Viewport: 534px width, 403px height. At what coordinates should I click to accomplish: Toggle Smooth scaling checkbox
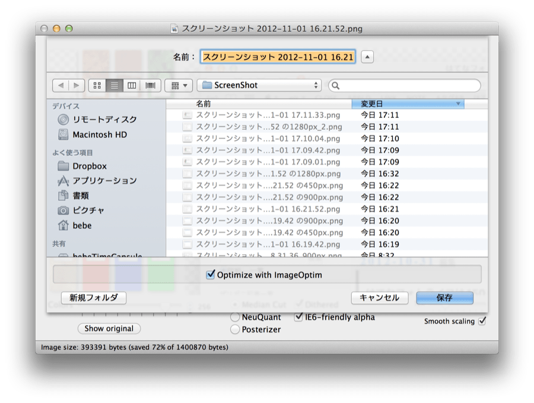482,321
